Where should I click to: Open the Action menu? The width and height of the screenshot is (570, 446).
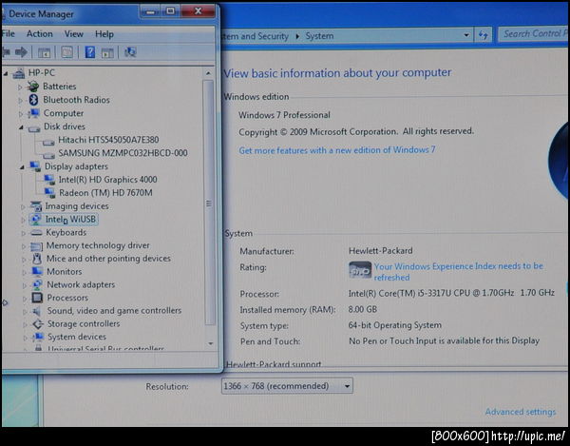[x=40, y=34]
